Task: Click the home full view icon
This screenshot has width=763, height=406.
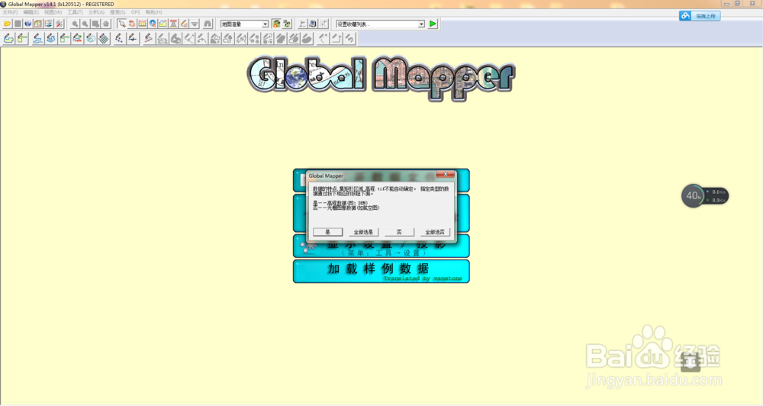Action: (105, 24)
